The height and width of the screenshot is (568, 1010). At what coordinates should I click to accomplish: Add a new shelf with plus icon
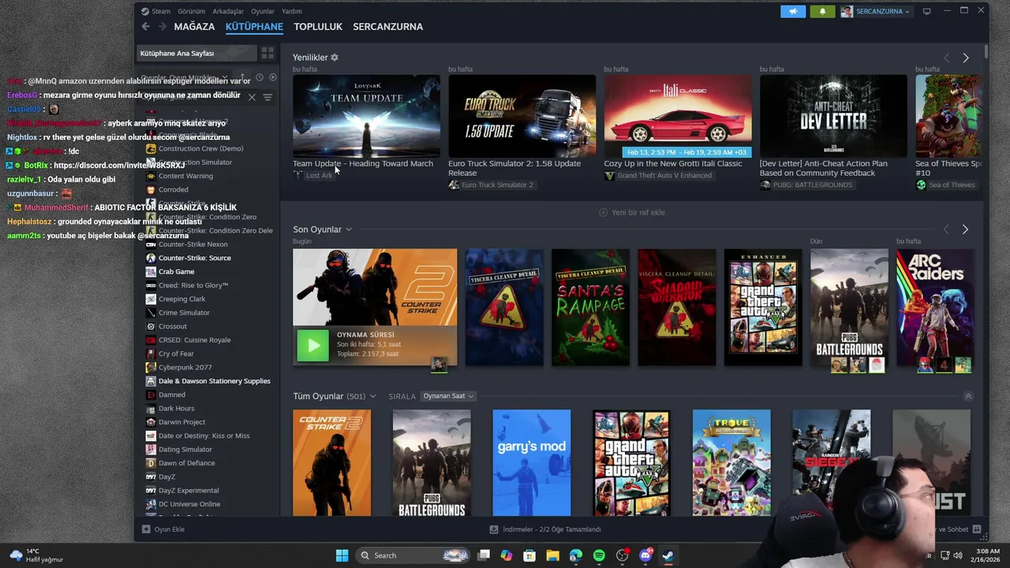(603, 212)
